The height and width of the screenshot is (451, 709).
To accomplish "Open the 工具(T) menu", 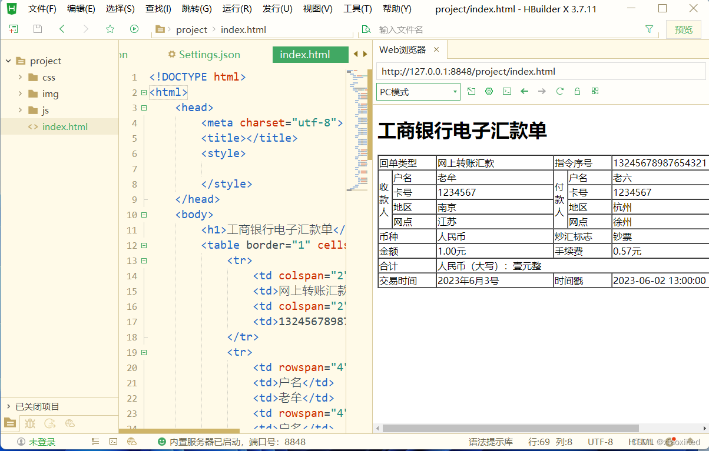I will 357,9.
